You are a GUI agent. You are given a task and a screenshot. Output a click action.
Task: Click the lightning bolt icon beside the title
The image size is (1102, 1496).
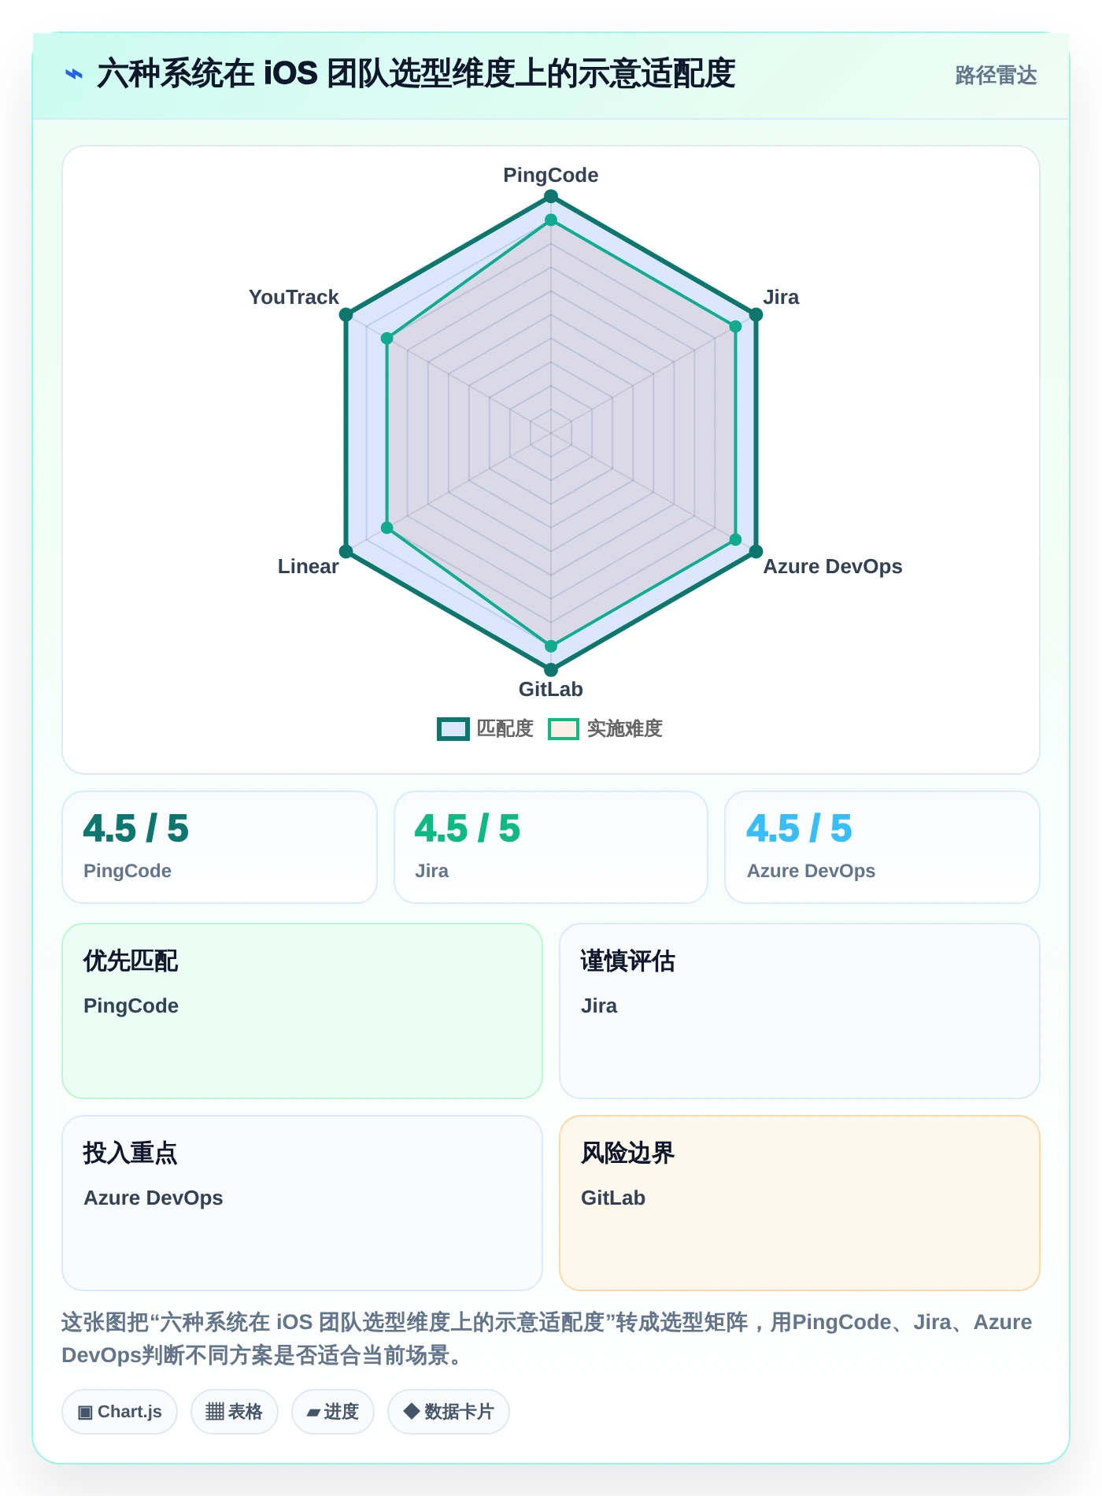pos(74,75)
